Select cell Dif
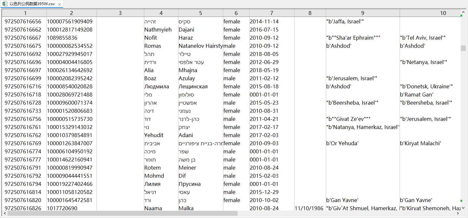The height and width of the screenshot is (218, 468). [x=182, y=176]
